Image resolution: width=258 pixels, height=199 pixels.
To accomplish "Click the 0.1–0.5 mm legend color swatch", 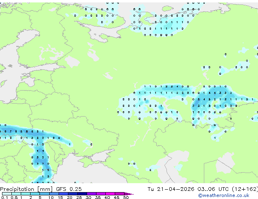I will [x=7, y=194].
